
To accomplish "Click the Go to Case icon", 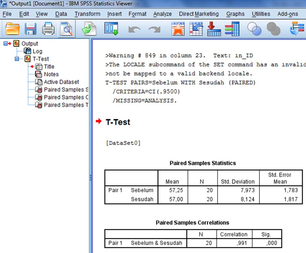I will point(196,29).
